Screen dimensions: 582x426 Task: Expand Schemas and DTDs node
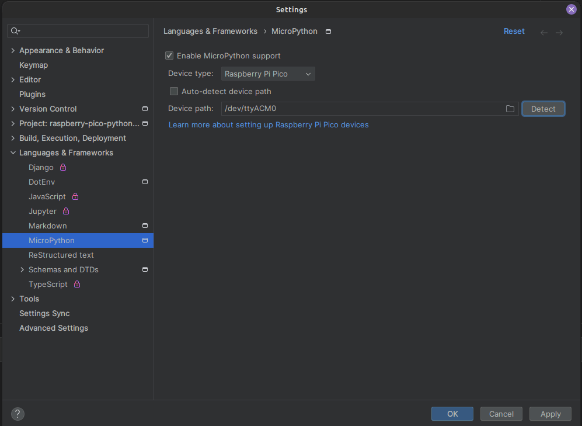pyautogui.click(x=22, y=269)
